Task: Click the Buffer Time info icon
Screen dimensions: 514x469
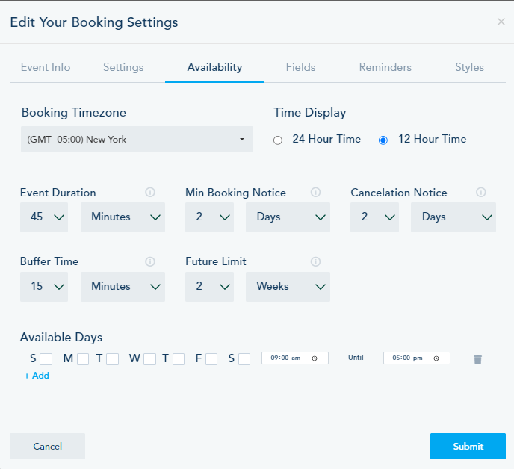Action: (x=150, y=261)
